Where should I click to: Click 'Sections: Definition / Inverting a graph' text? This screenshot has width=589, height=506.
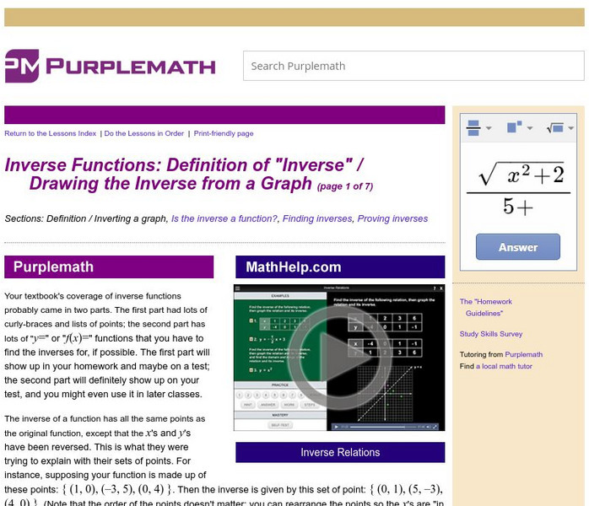(x=86, y=218)
